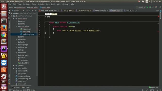
Task: Toggle the Project side tab
Action: pos(9,14)
